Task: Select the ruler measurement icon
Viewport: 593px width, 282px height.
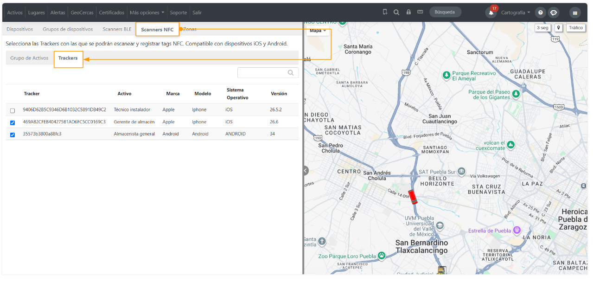Action: [420, 12]
